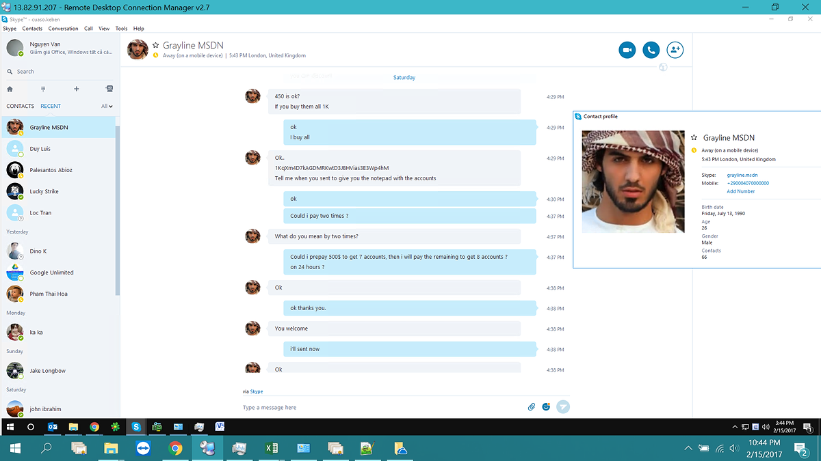The width and height of the screenshot is (821, 461).
Task: Click the plus new conversation icon
Action: pos(77,89)
